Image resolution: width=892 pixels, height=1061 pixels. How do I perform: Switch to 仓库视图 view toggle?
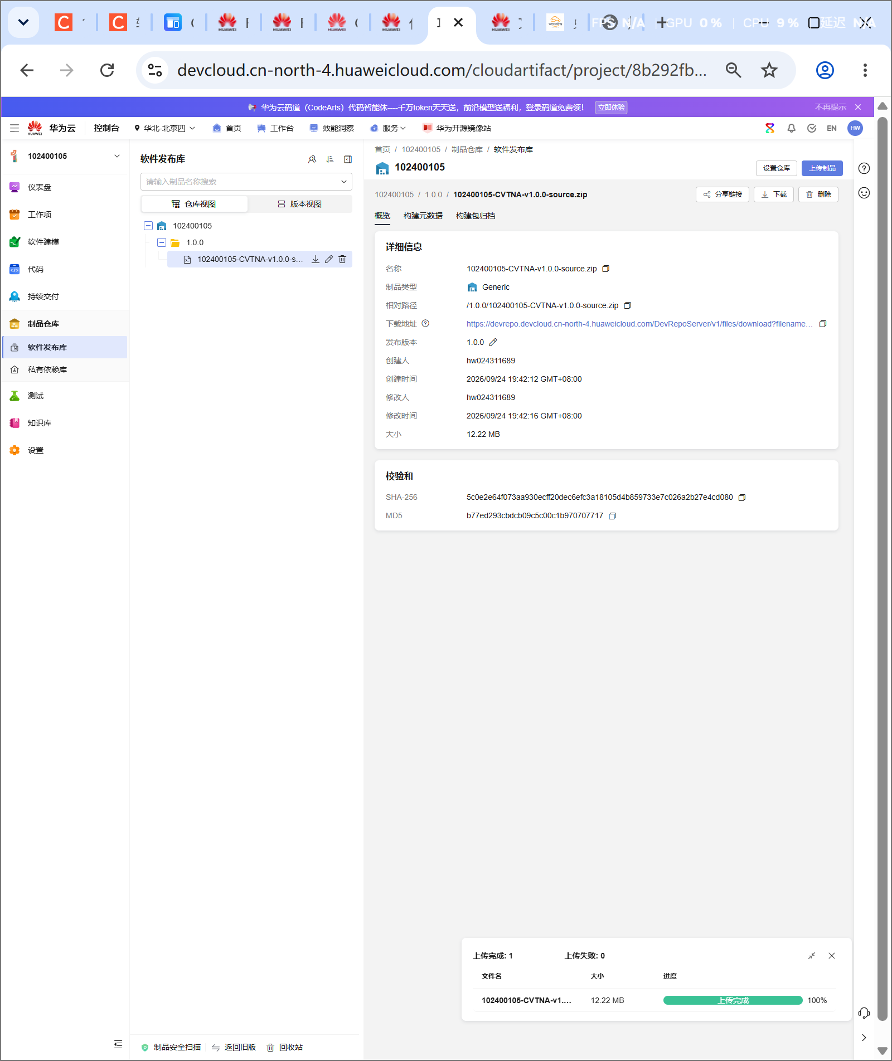pyautogui.click(x=194, y=204)
